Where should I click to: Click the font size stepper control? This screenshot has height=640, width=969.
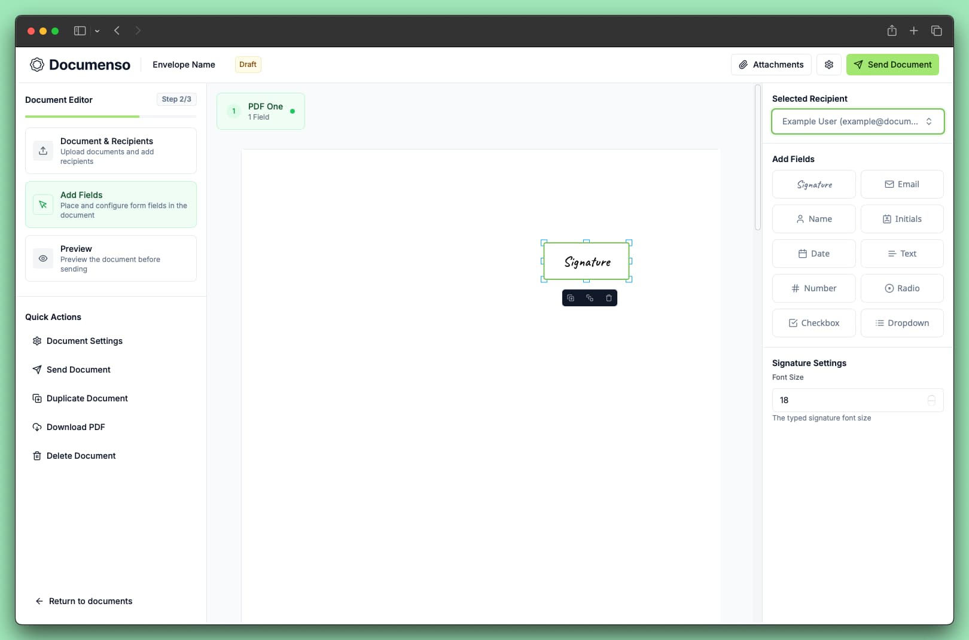pos(931,400)
